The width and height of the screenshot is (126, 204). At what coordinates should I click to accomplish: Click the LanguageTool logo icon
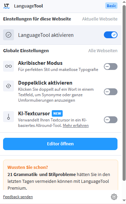click(x=6, y=6)
